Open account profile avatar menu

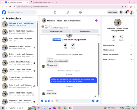coord(132,12)
